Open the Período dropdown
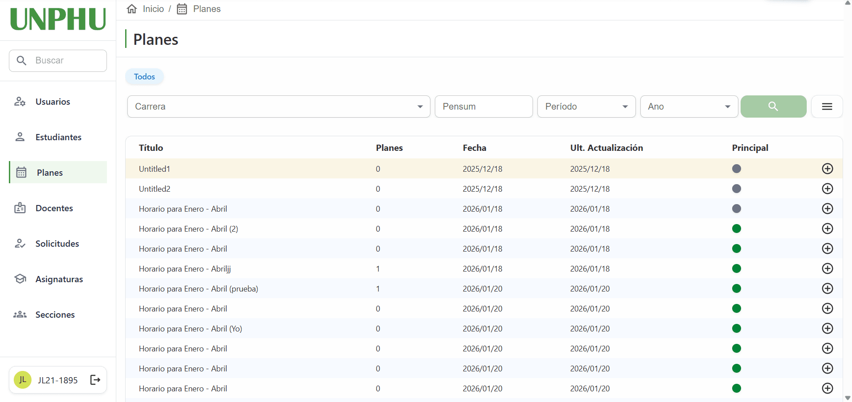Image resolution: width=852 pixels, height=402 pixels. coord(587,106)
